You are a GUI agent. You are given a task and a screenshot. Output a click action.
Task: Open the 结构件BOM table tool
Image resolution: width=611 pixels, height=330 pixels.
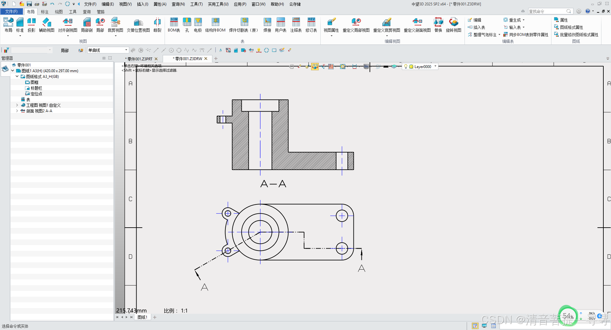point(215,25)
